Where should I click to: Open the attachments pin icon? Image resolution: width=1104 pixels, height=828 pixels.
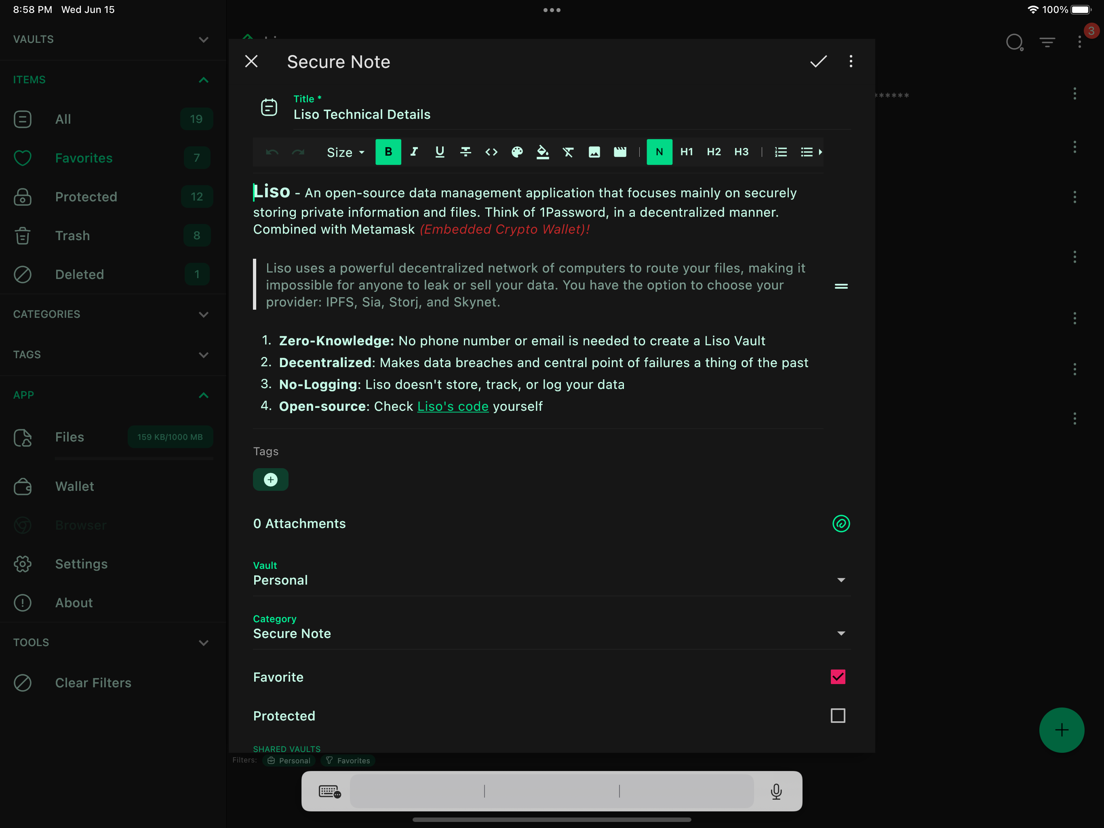pos(841,524)
